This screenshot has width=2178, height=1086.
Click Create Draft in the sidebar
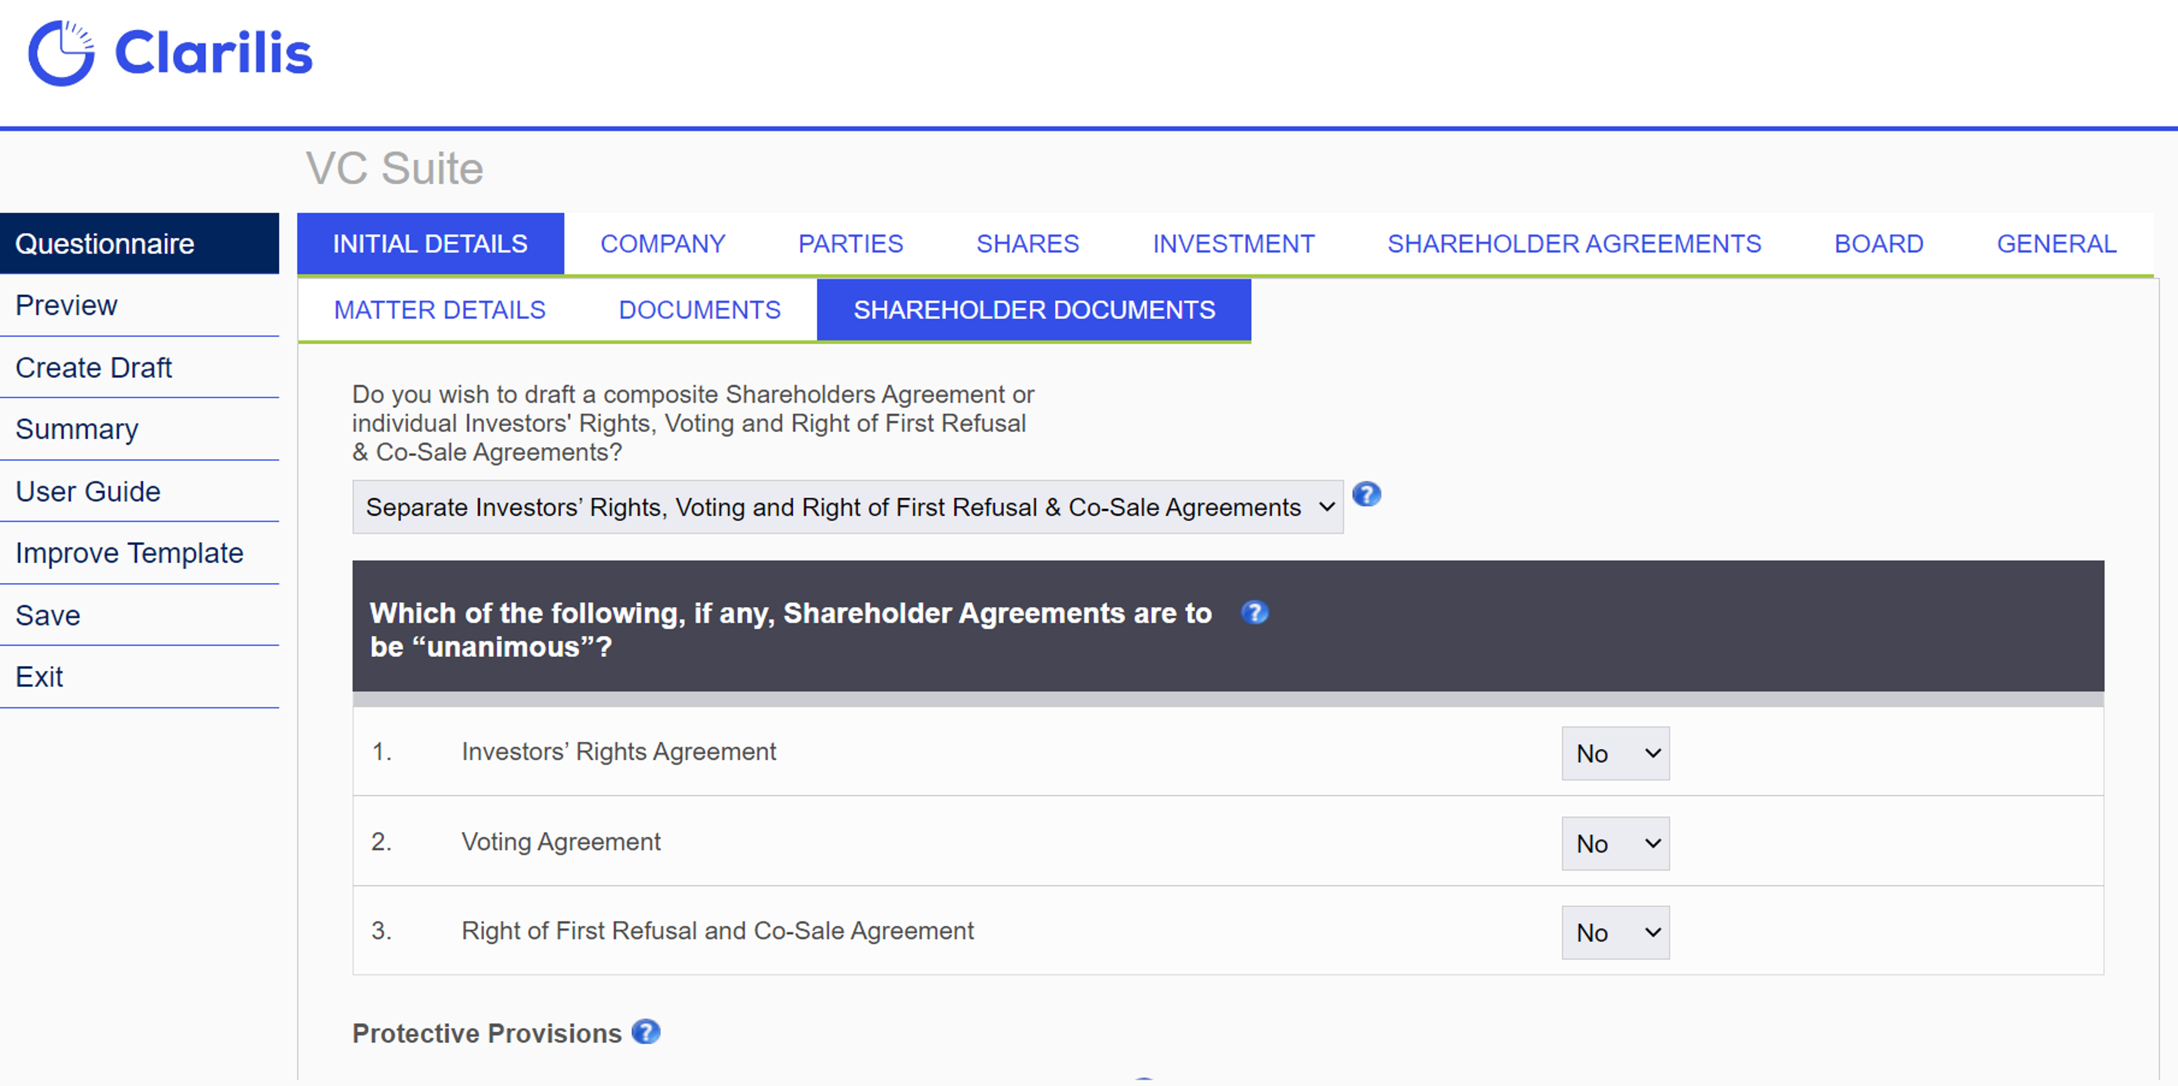93,367
